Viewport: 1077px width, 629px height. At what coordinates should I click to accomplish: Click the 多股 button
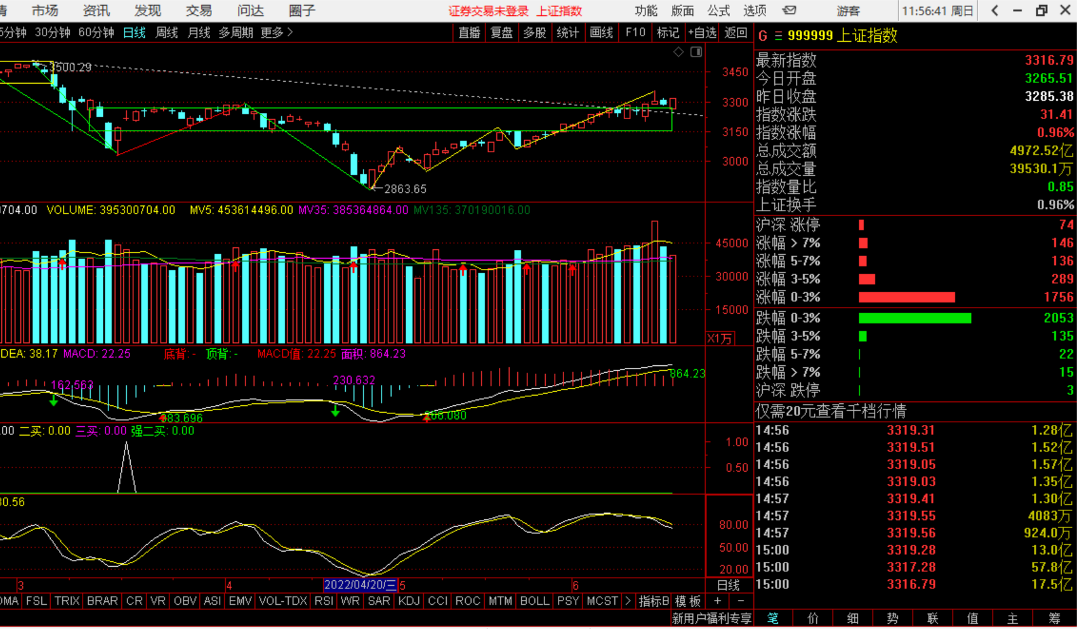[x=534, y=32]
